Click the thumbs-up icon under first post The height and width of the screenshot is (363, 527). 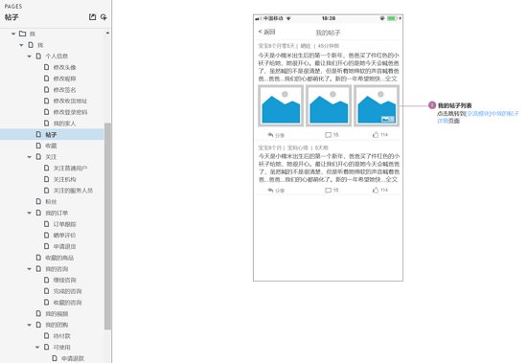376,135
